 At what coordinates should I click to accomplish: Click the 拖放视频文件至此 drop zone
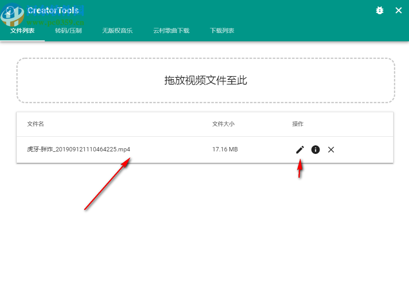click(205, 81)
